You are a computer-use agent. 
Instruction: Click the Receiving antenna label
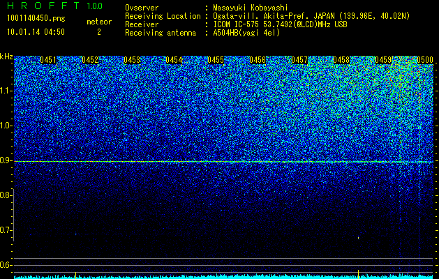click(x=161, y=33)
